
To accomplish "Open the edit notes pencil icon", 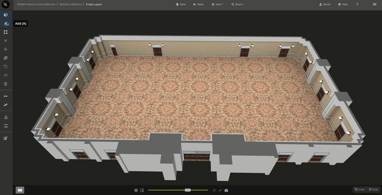I will click(x=6, y=139).
